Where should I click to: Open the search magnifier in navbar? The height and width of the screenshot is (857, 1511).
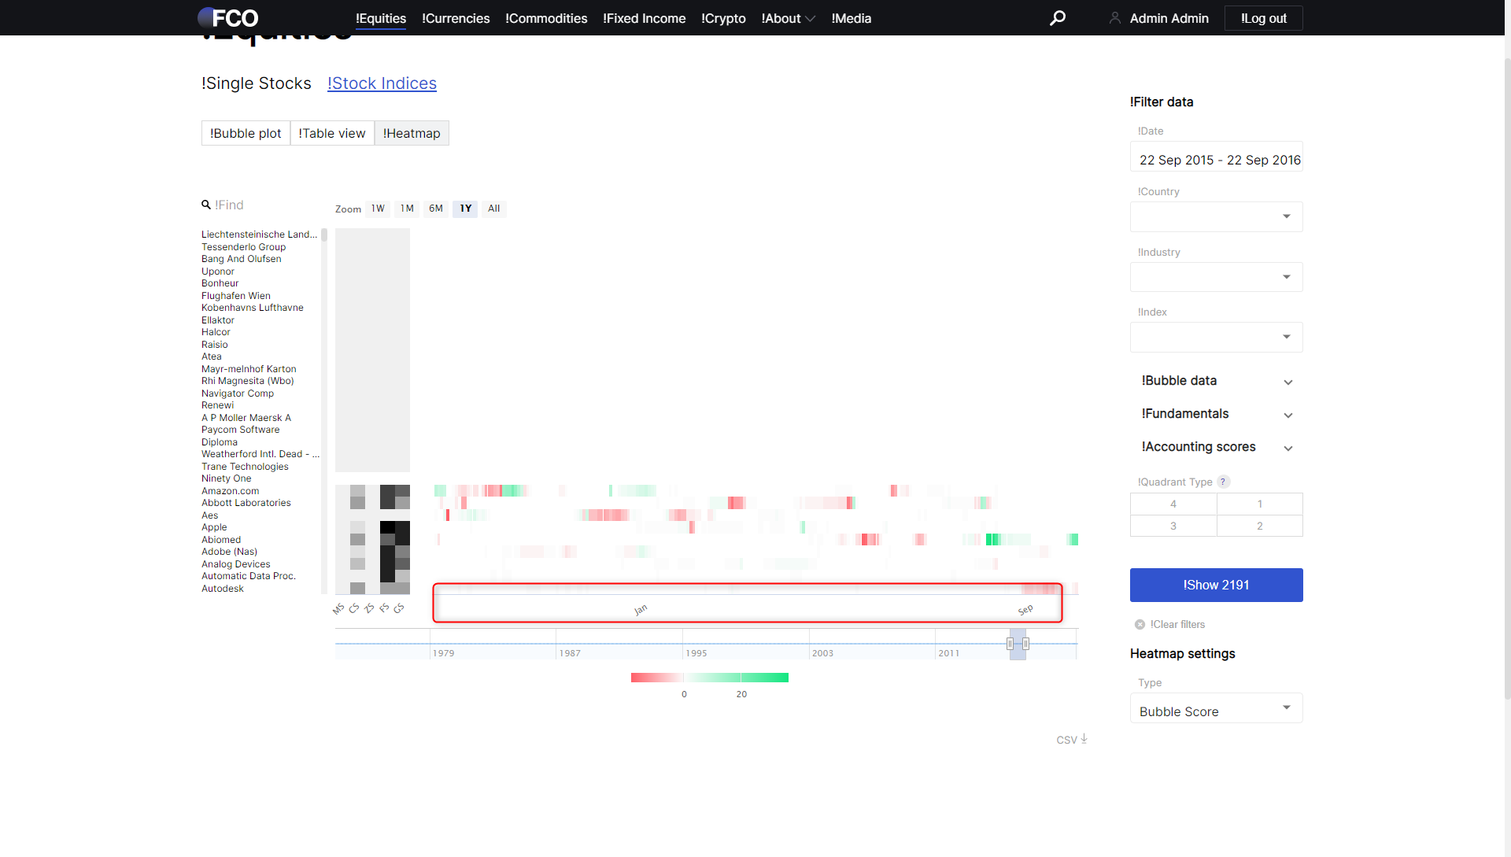1058,17
